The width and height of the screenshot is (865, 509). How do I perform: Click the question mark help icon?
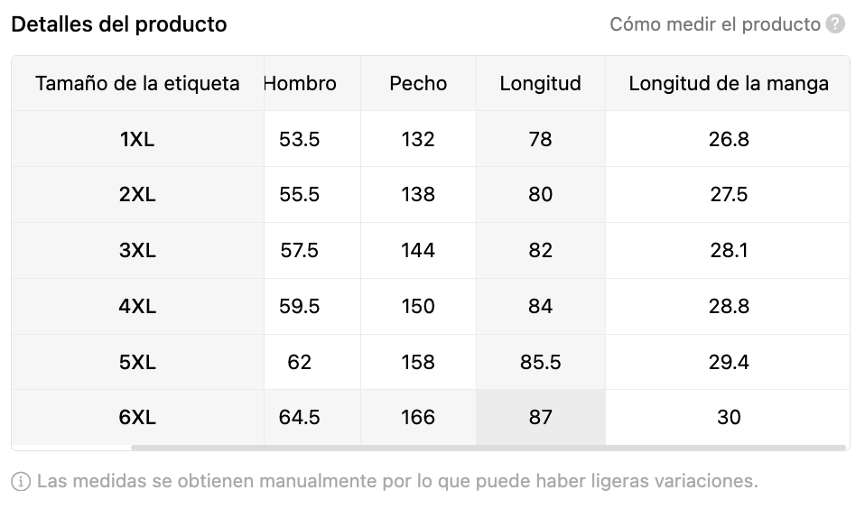coord(835,24)
